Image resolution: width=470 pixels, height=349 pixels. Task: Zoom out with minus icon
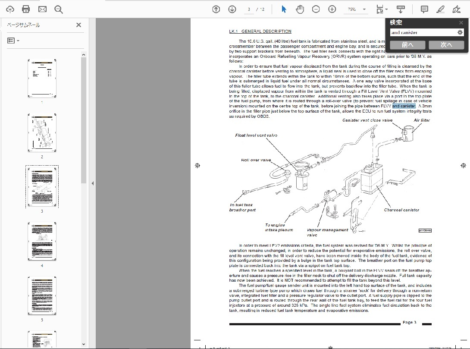(x=316, y=9)
